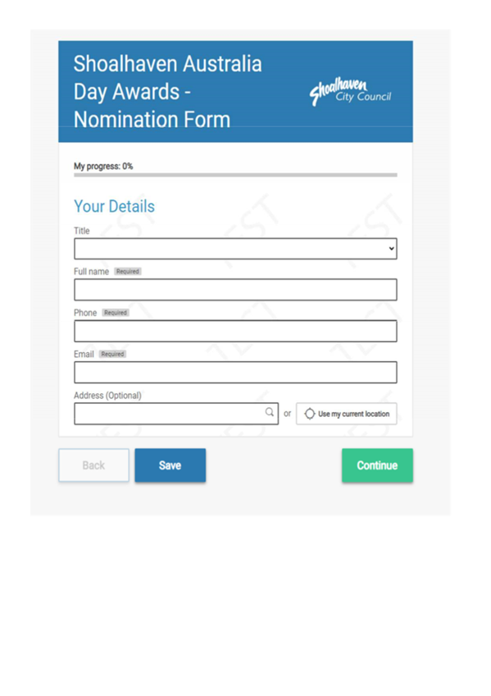The width and height of the screenshot is (491, 696).
Task: Click the search magnifier in Address field
Action: (x=268, y=413)
